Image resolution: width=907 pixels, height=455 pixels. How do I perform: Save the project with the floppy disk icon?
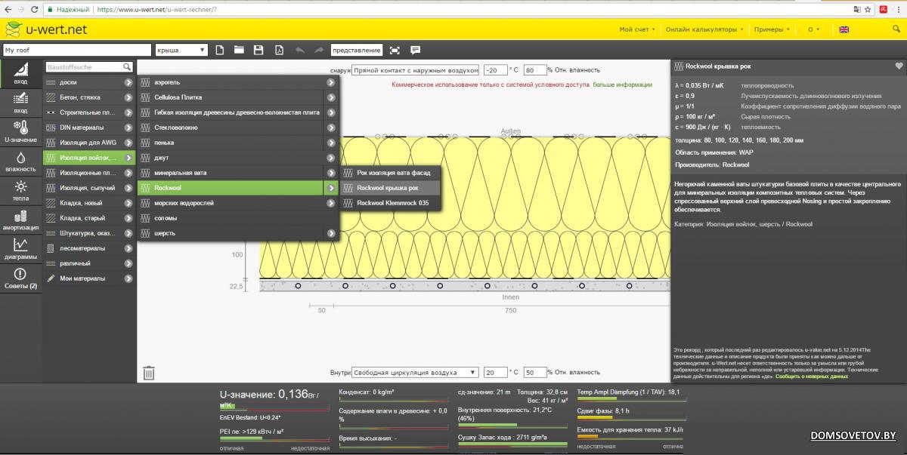click(x=258, y=50)
